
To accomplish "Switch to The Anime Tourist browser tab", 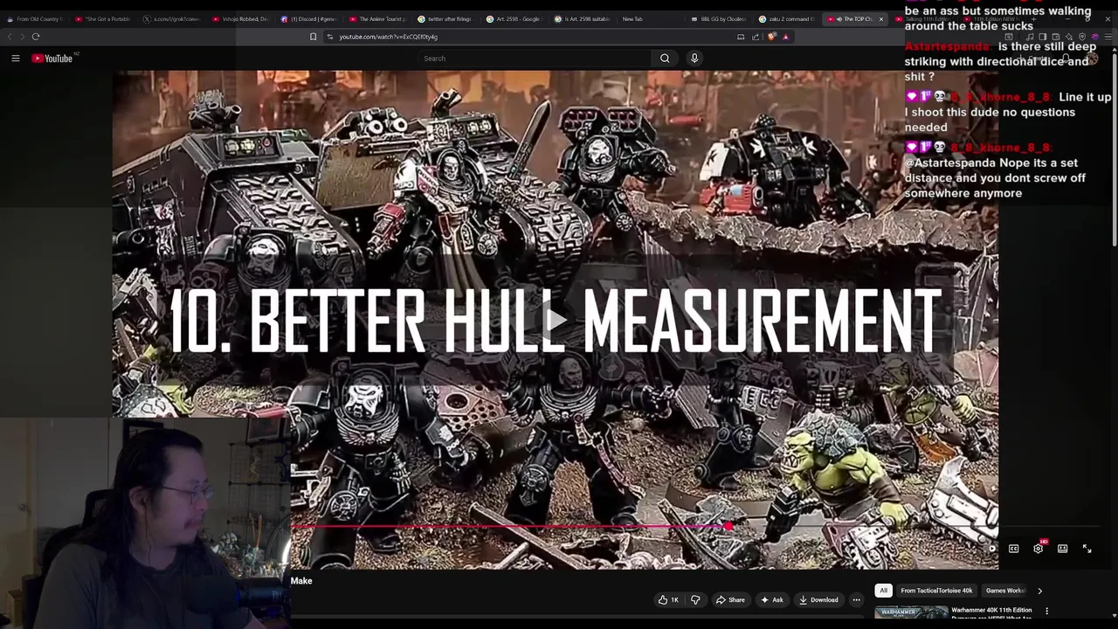I will tap(378, 19).
